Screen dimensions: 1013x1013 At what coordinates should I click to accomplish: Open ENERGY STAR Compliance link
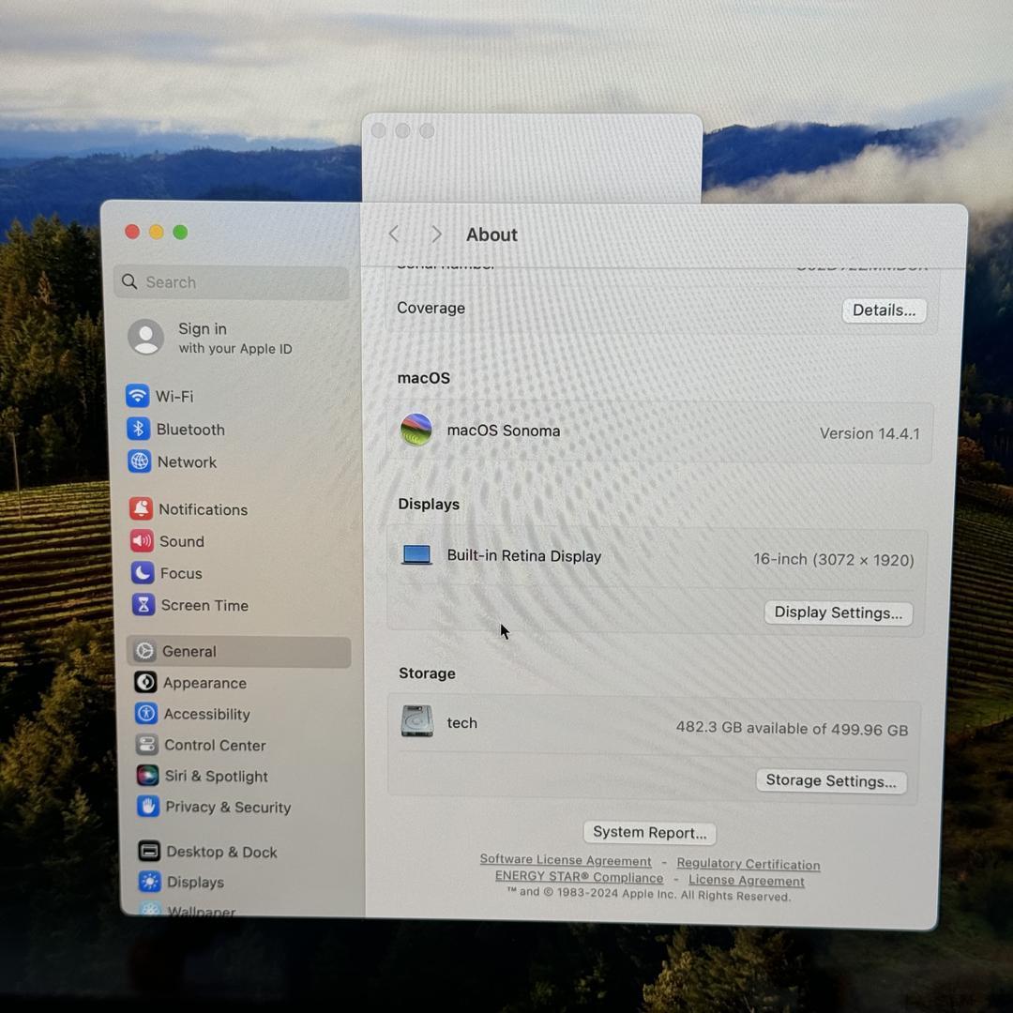tap(579, 877)
